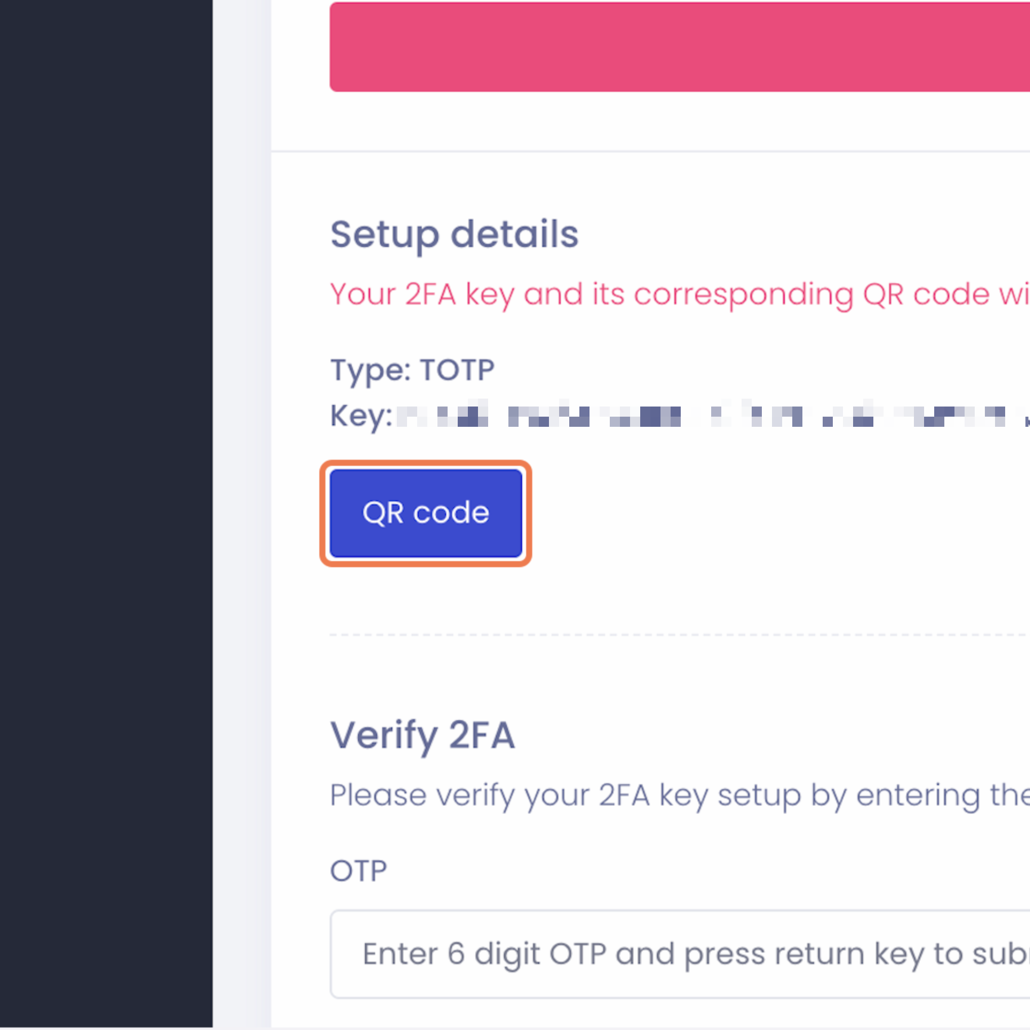Click the Verify 2FA heading
This screenshot has width=1030, height=1030.
423,735
